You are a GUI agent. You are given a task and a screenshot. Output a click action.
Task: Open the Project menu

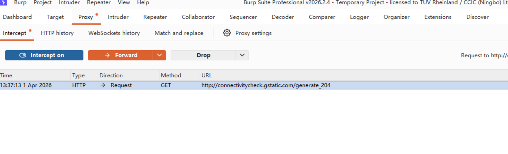(43, 2)
